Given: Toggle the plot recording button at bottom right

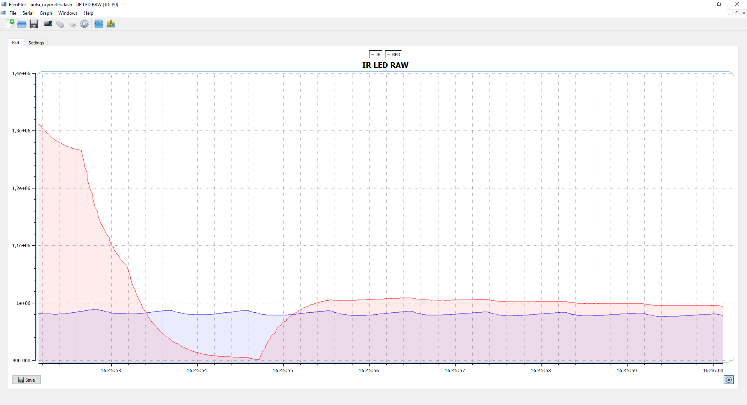Looking at the screenshot, I should [728, 380].
